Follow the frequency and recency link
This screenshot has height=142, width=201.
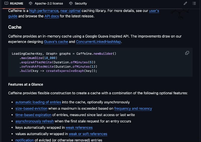[133, 109]
